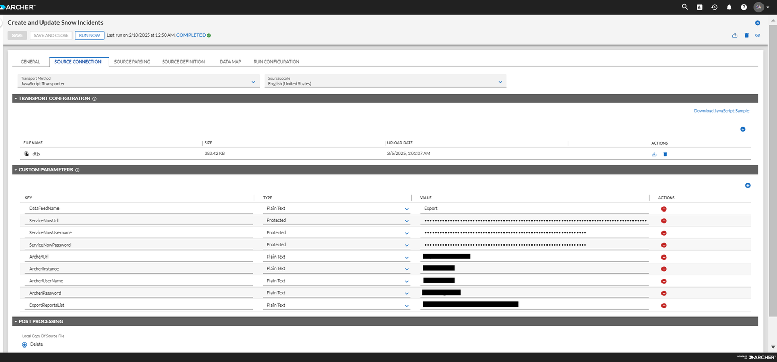The image size is (777, 362).
Task: Collapse the Post Processing section
Action: [16, 321]
